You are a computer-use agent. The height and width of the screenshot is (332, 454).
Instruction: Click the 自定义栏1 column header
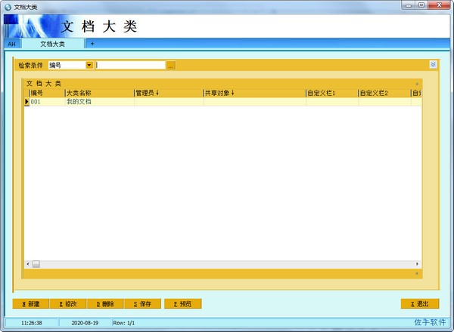[331, 93]
